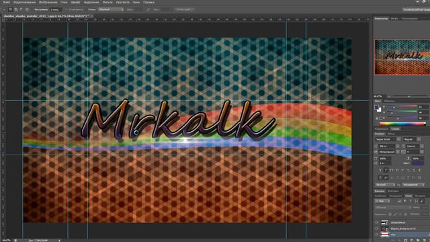Switch to the История tab
Image resolution: width=430 pixels, height=242 pixels.
coord(419,196)
